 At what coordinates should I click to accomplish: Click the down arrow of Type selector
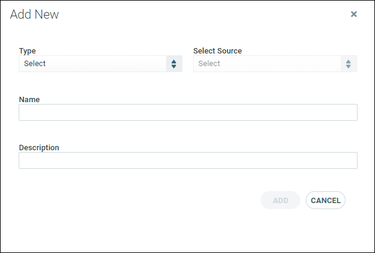(174, 66)
